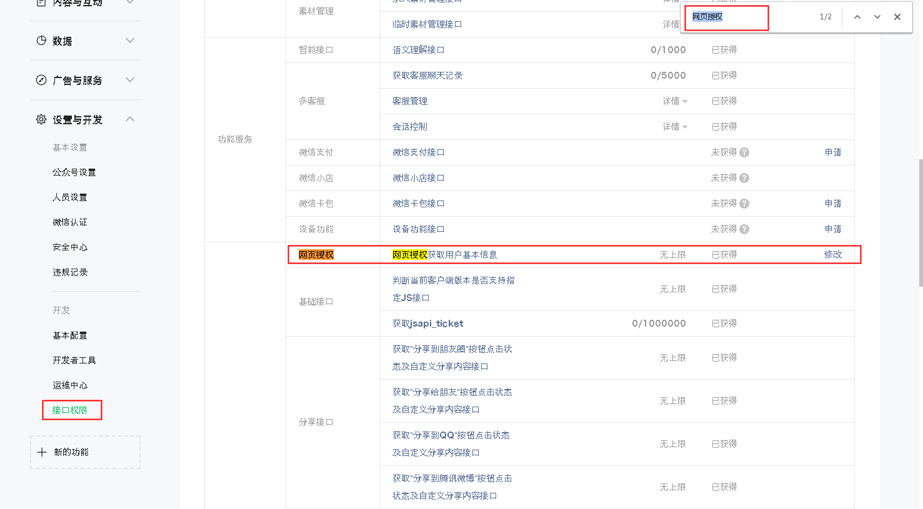
Task: Open 详情 dropdown in 客服管理 row
Action: 675,101
